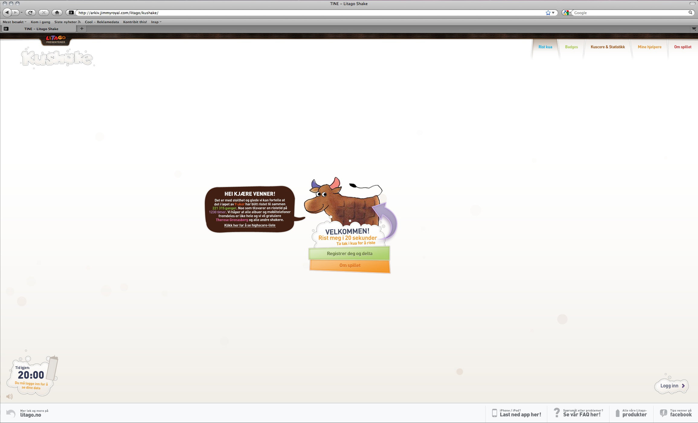Open the Cool – Reklamedata bookmark
The width and height of the screenshot is (698, 423).
click(x=102, y=22)
